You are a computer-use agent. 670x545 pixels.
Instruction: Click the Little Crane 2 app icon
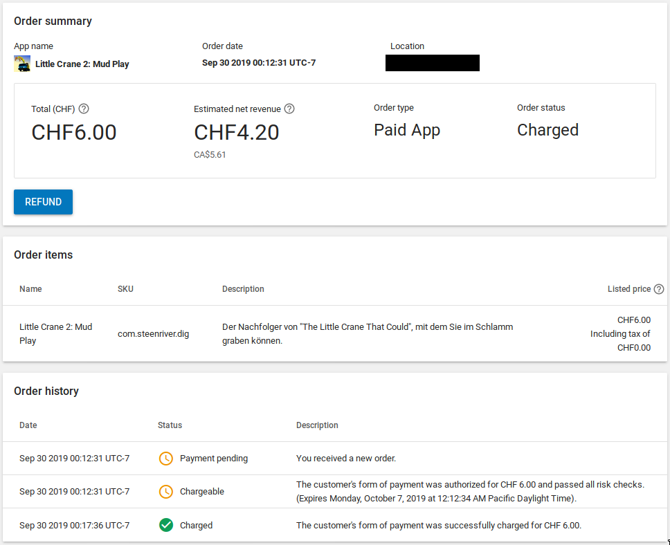click(x=21, y=64)
